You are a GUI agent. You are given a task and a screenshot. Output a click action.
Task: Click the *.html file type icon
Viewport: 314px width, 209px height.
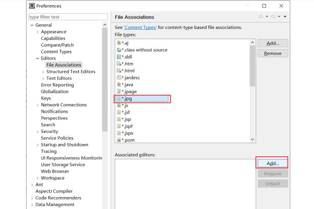pos(119,71)
